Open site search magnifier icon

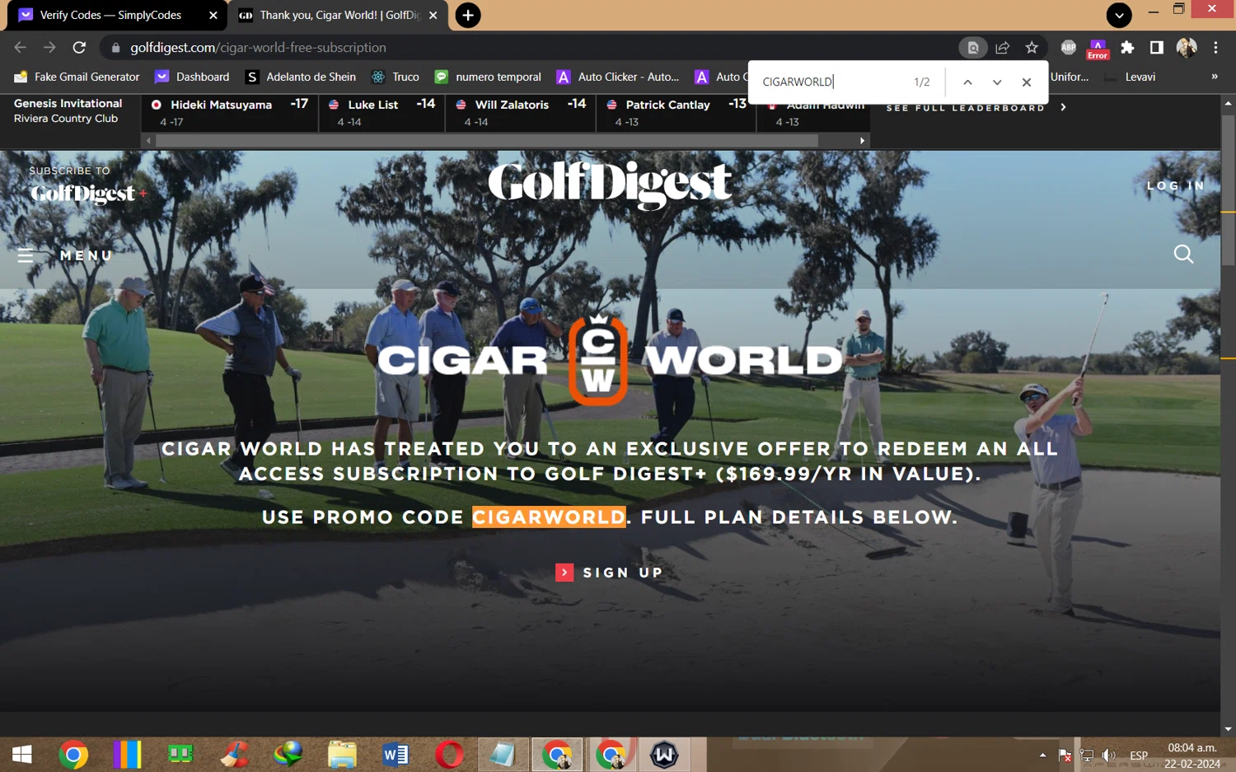point(1183,254)
